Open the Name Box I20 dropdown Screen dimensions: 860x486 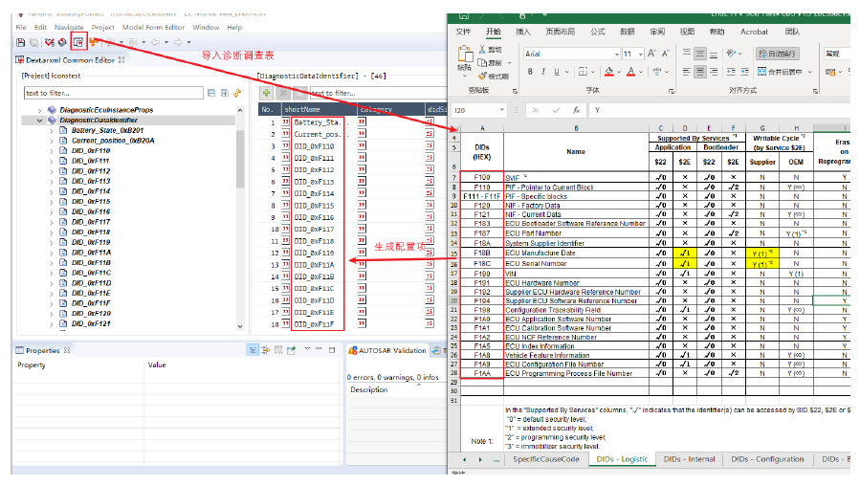pyautogui.click(x=501, y=110)
